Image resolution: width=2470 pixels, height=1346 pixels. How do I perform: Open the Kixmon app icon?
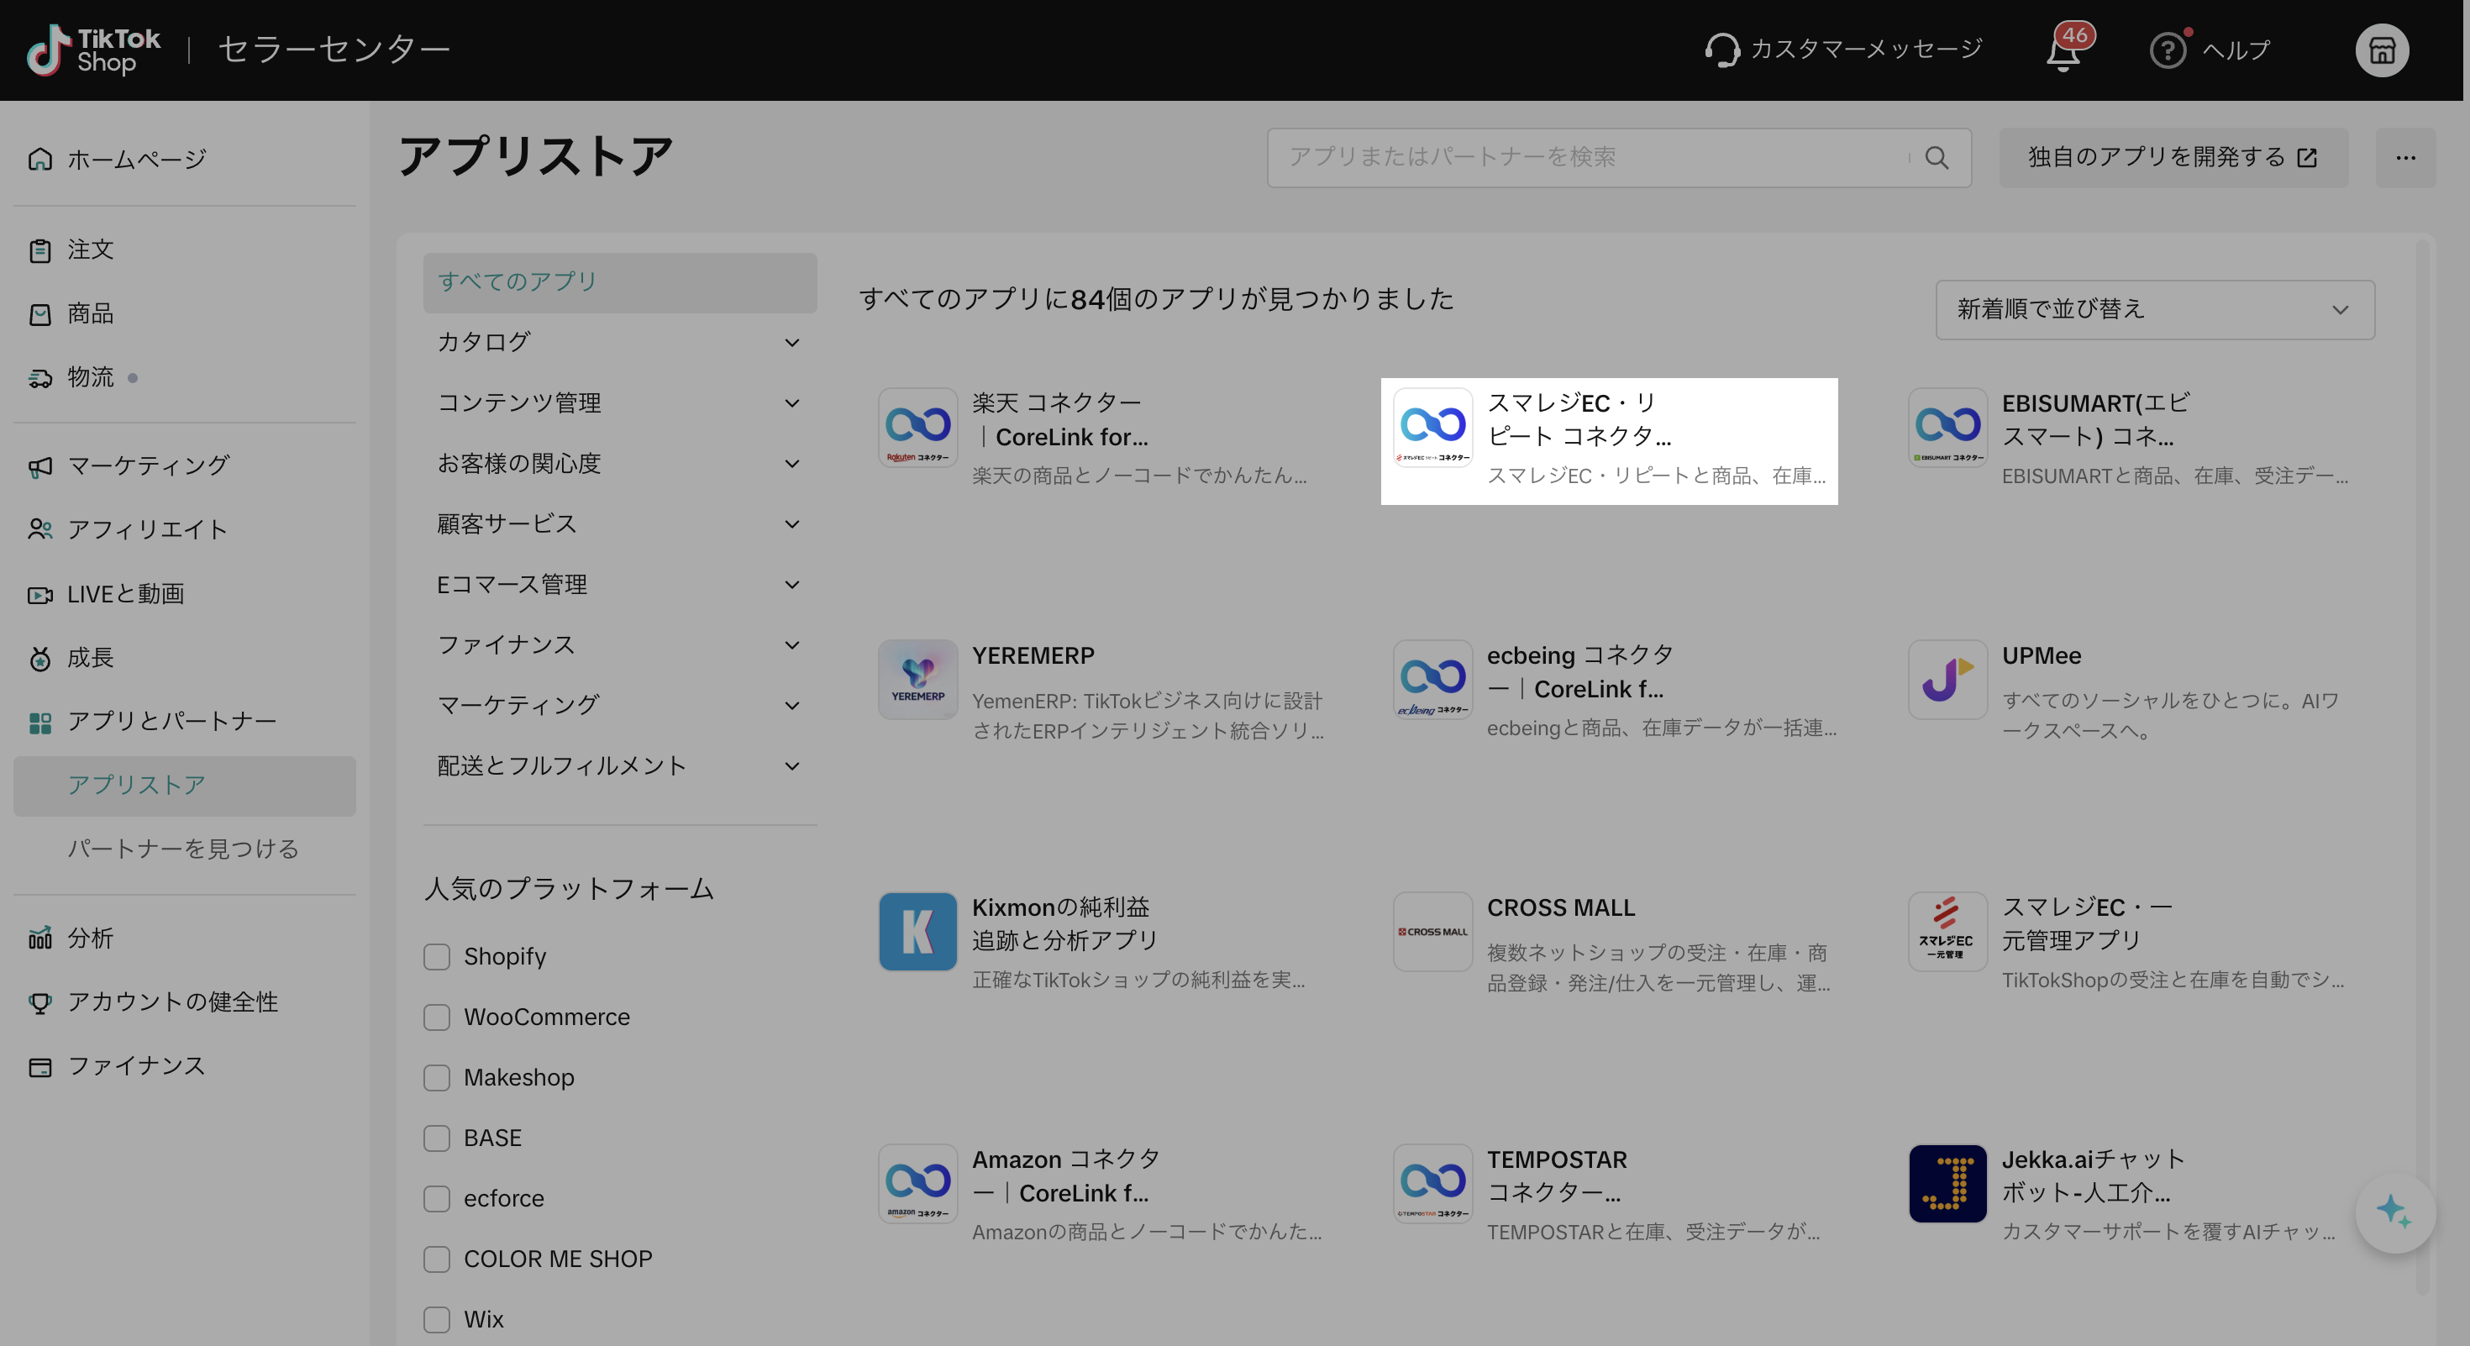point(917,931)
